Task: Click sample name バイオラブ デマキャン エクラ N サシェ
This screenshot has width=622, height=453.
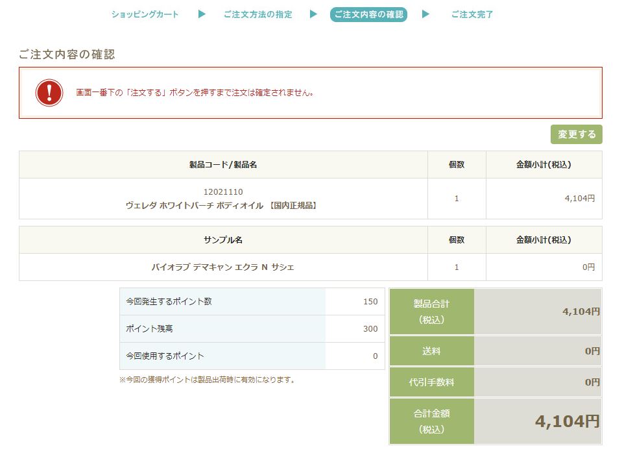Action: tap(223, 267)
